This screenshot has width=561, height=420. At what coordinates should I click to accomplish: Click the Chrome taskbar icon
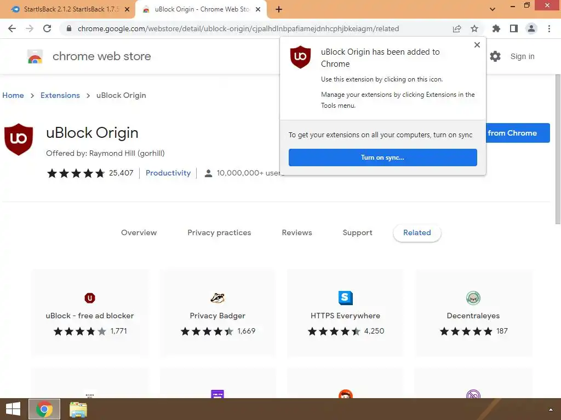44,409
